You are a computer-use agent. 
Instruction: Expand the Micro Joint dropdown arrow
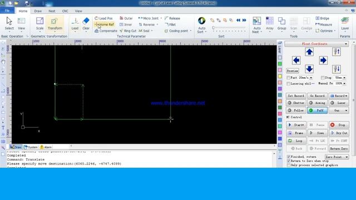[x=161, y=18]
